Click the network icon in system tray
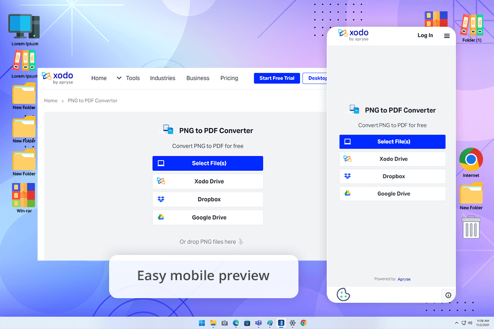The height and width of the screenshot is (329, 494). 464,323
